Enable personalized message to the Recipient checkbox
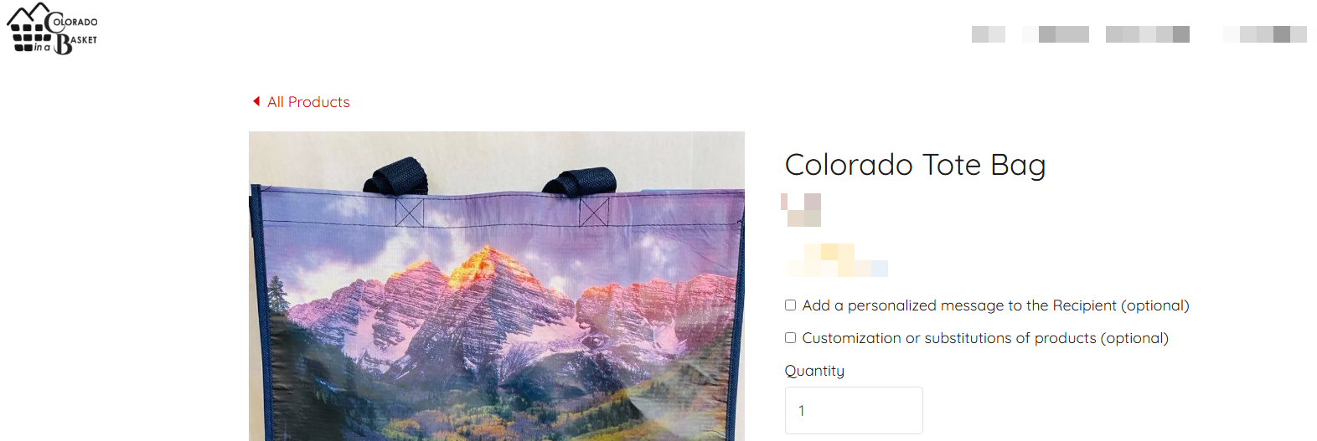 [x=790, y=305]
